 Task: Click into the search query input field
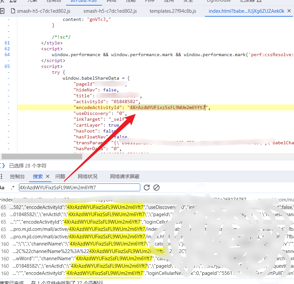tap(80, 188)
